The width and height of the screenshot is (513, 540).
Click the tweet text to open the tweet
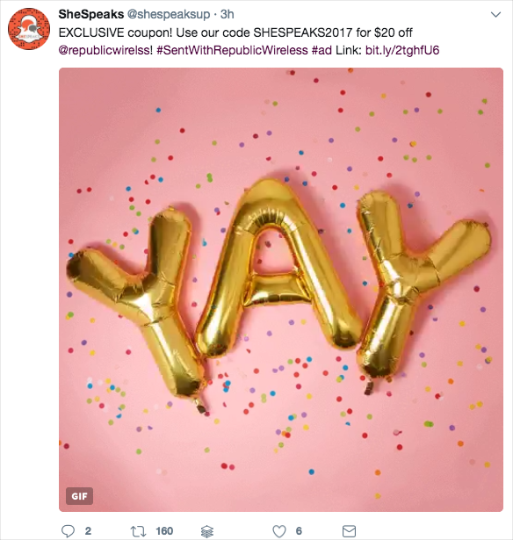235,32
